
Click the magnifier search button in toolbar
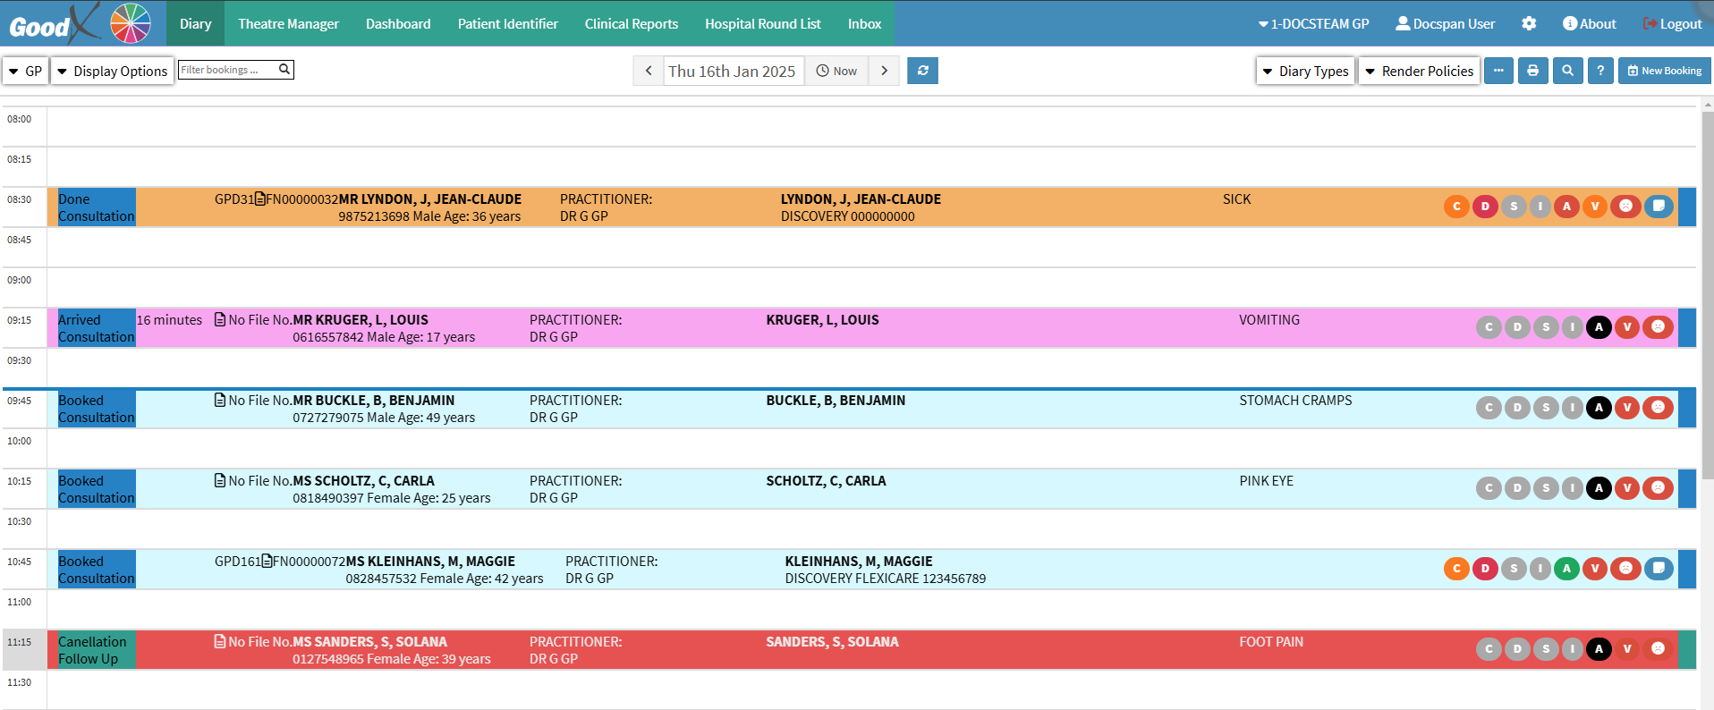[x=1567, y=71]
